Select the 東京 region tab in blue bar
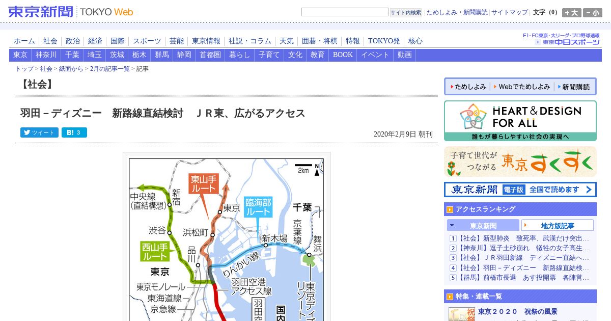The height and width of the screenshot is (321, 611). click(x=20, y=55)
